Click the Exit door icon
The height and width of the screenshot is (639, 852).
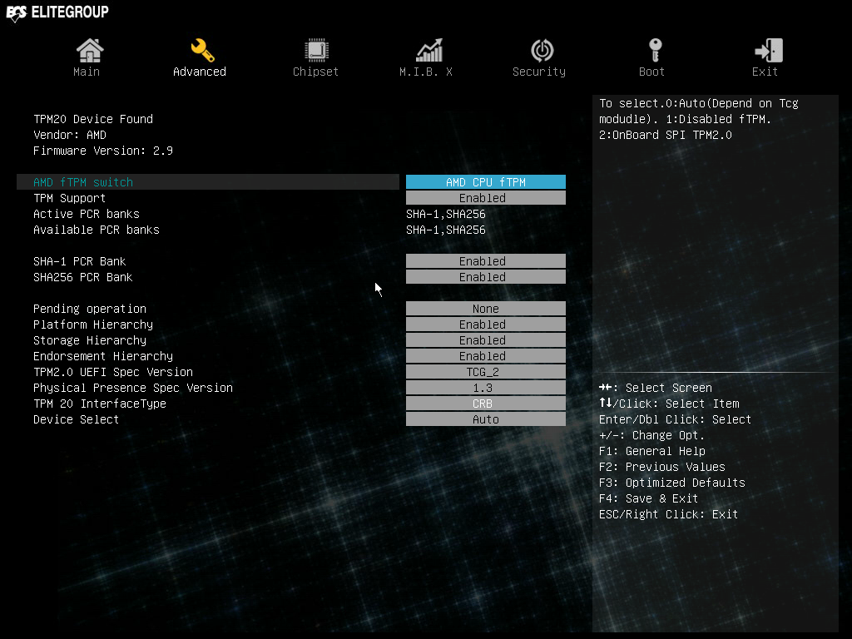tap(768, 51)
